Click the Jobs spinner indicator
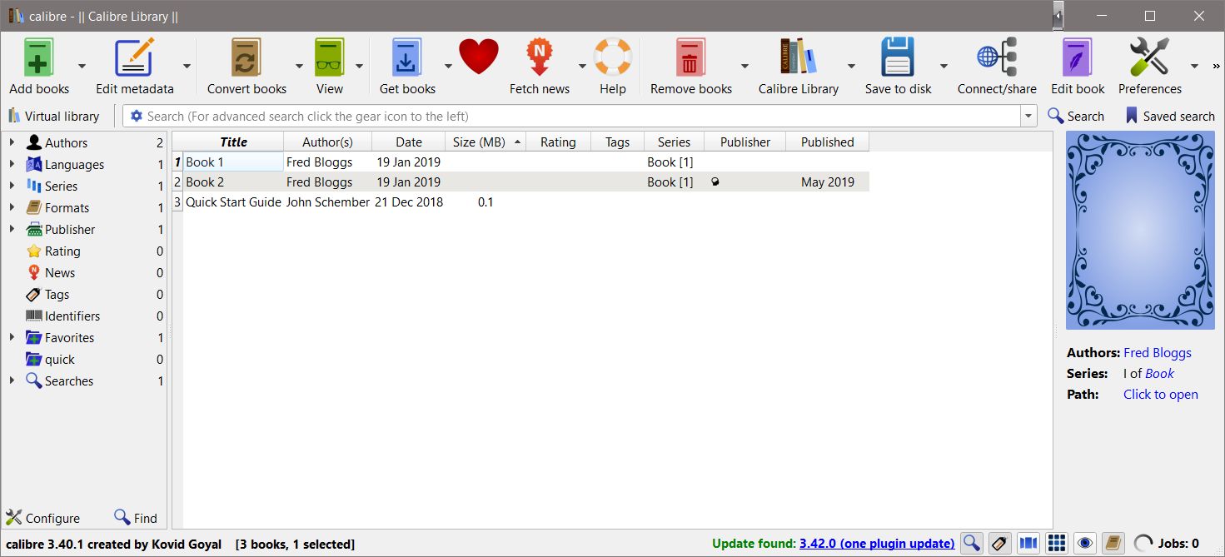The width and height of the screenshot is (1225, 557). (1144, 544)
